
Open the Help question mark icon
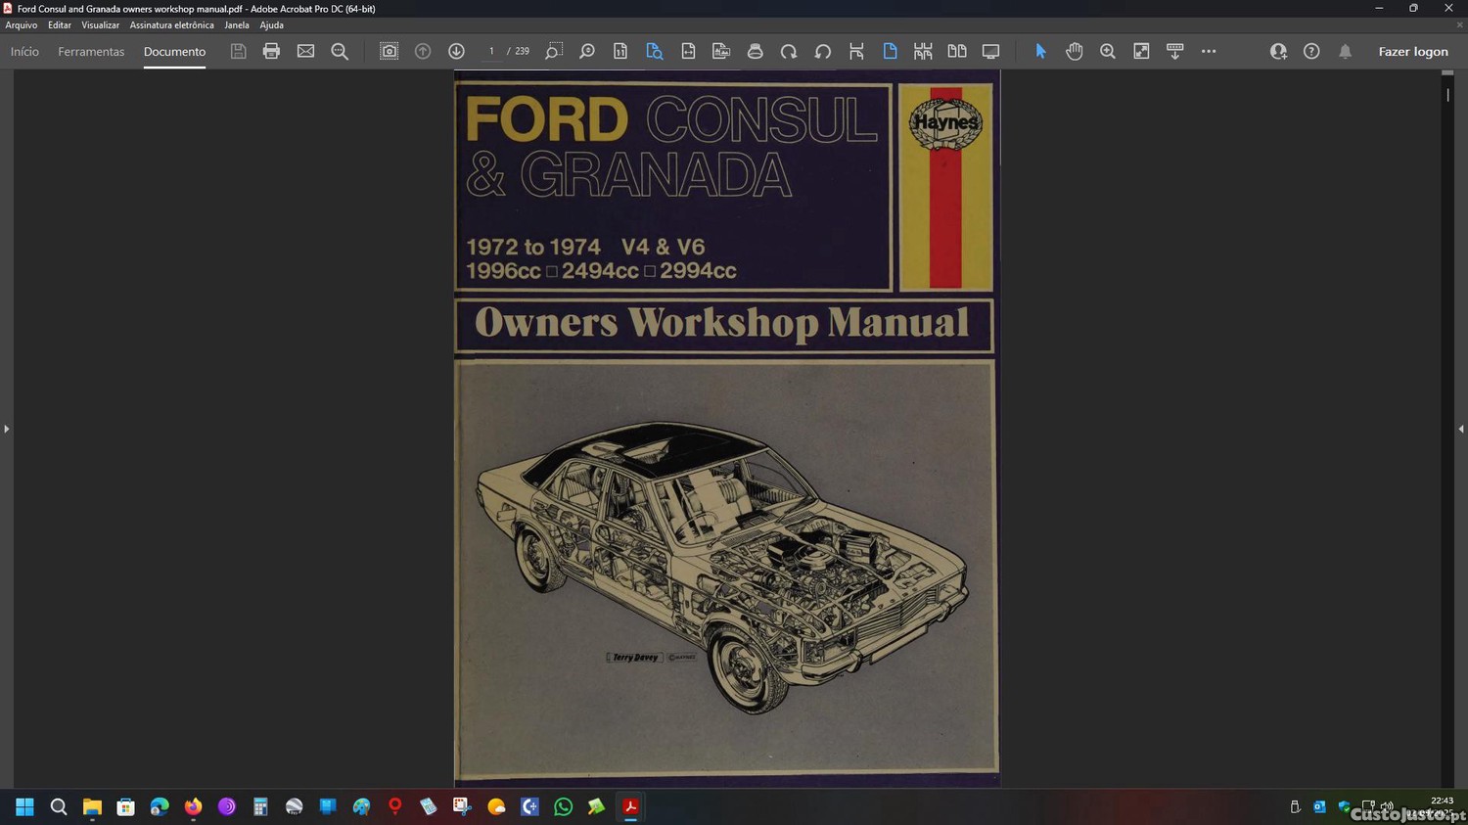(x=1311, y=51)
